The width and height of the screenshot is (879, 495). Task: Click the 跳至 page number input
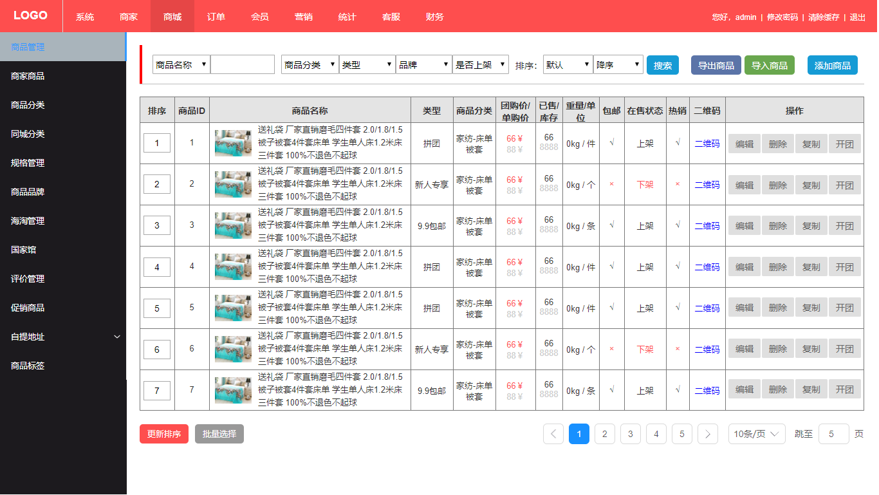834,434
